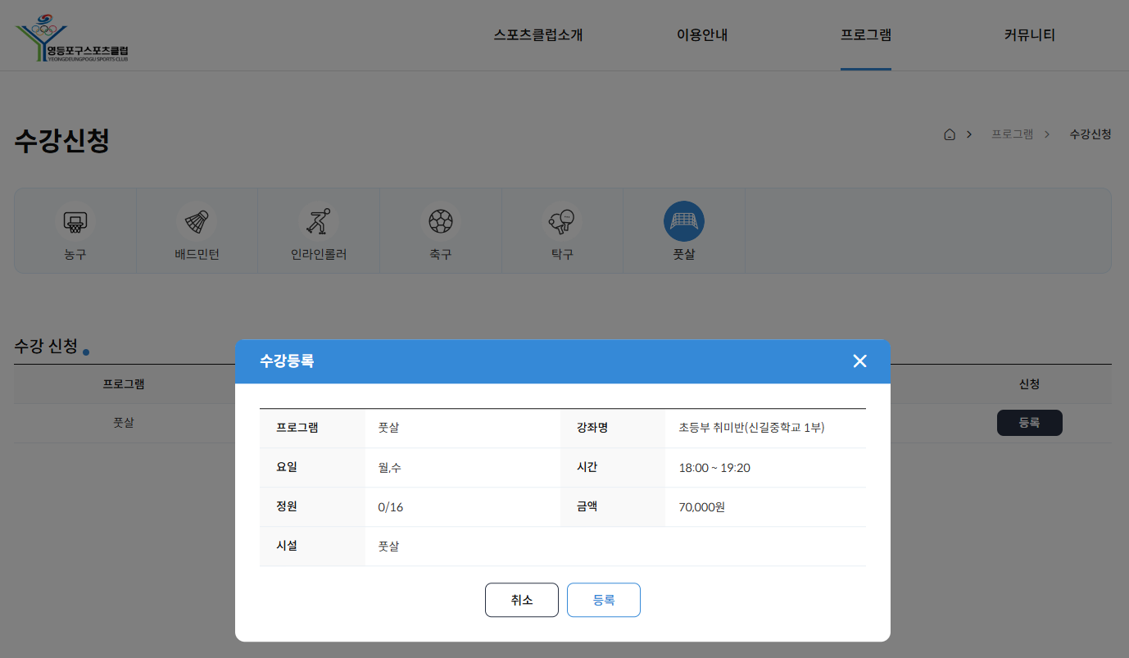Click the 프로그램 breadcrumb link
The image size is (1129, 658).
(1012, 134)
